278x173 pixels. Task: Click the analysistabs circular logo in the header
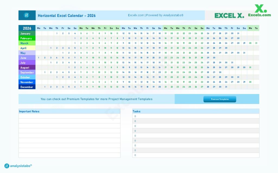coord(26,15)
